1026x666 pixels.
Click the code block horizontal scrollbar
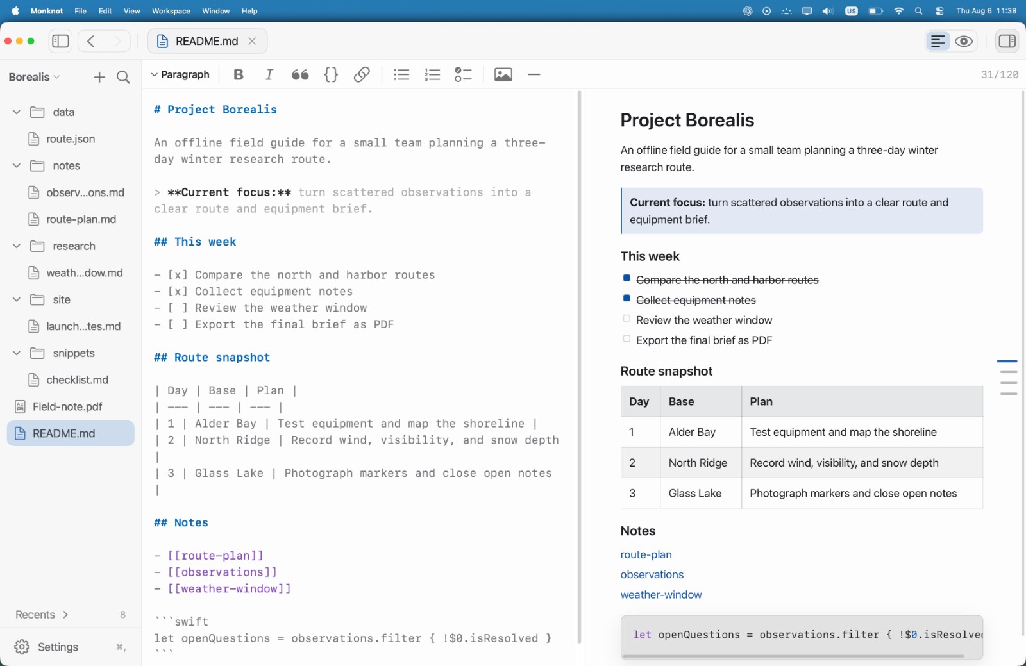[x=793, y=656]
